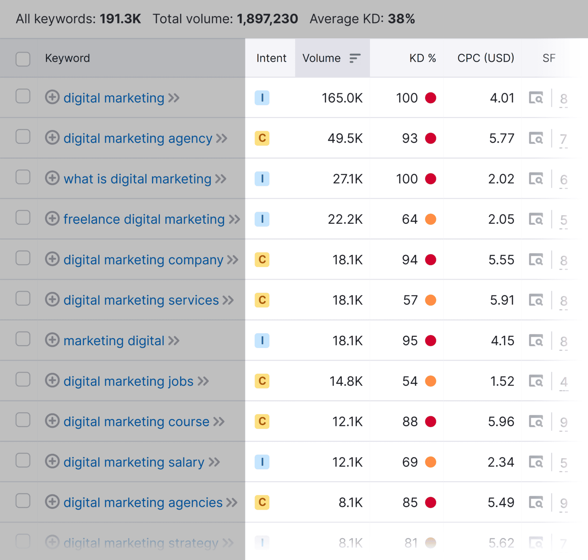Open the keyword link digital marketing company
588x560 pixels.
pyautogui.click(x=143, y=259)
